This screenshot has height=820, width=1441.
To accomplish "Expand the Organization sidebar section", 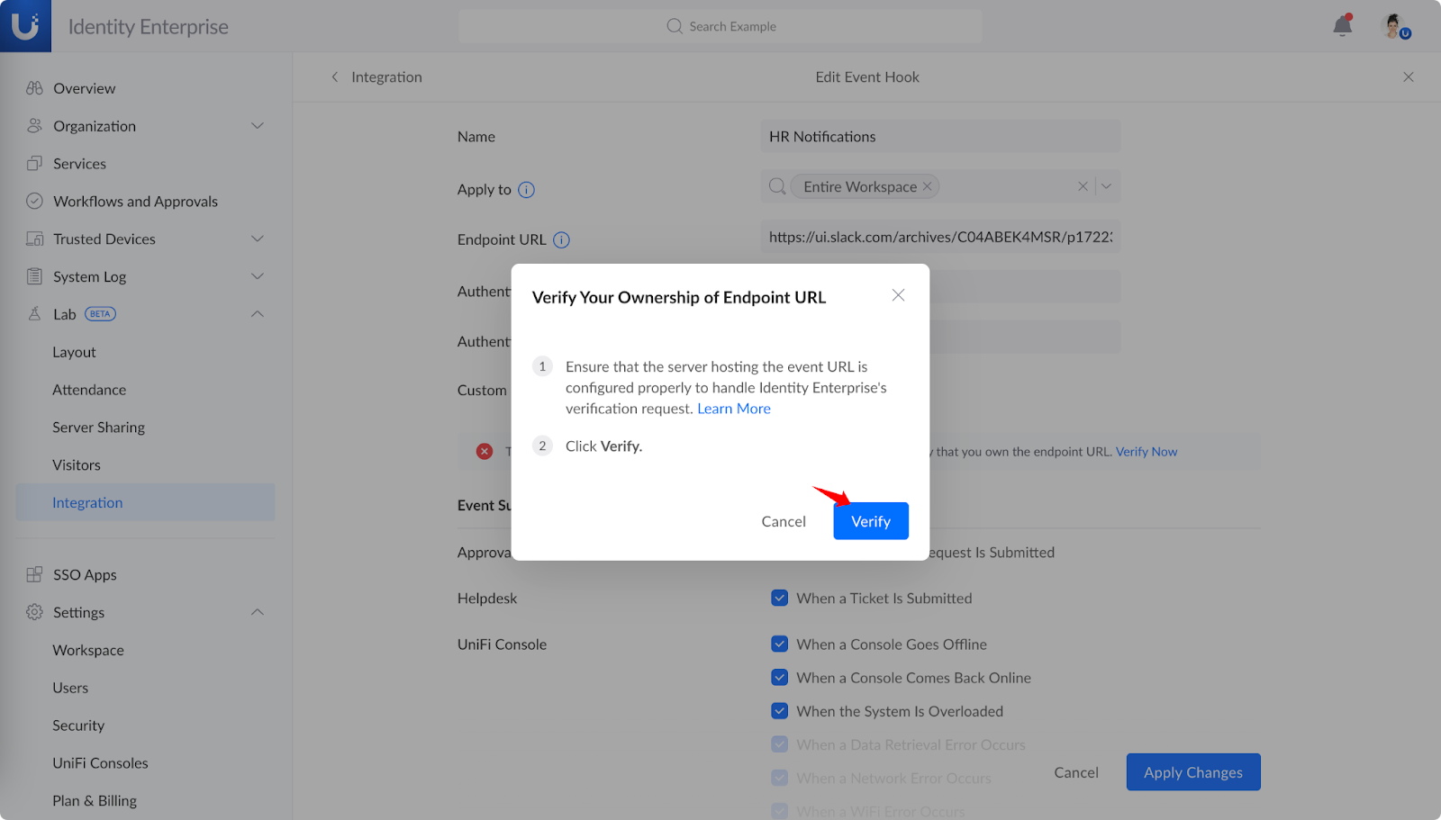I will 257,126.
